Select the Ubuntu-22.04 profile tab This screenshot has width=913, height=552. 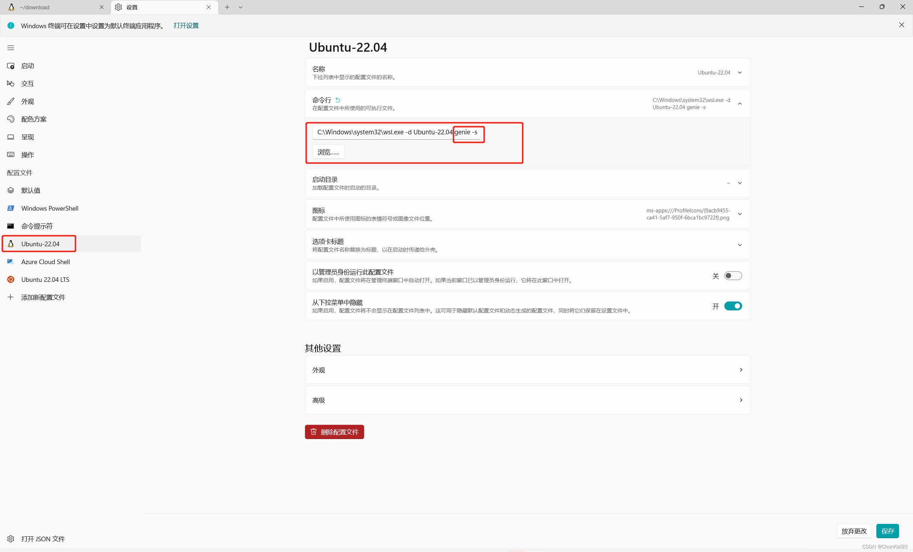pos(40,244)
